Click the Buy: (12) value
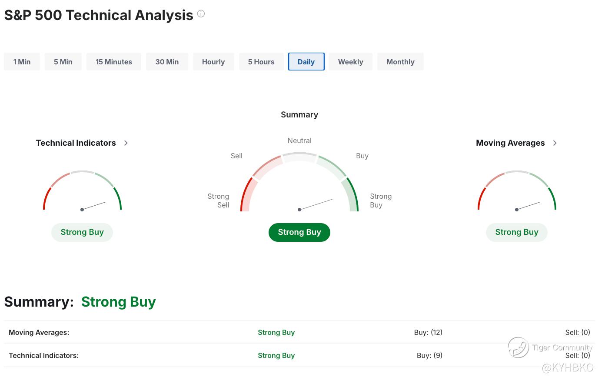This screenshot has height=381, width=605. (x=428, y=333)
